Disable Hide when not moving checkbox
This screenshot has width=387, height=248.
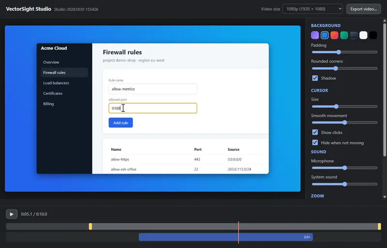click(x=315, y=143)
